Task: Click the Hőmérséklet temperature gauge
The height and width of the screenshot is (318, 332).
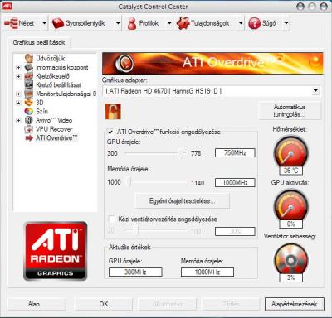Action: click(x=290, y=152)
